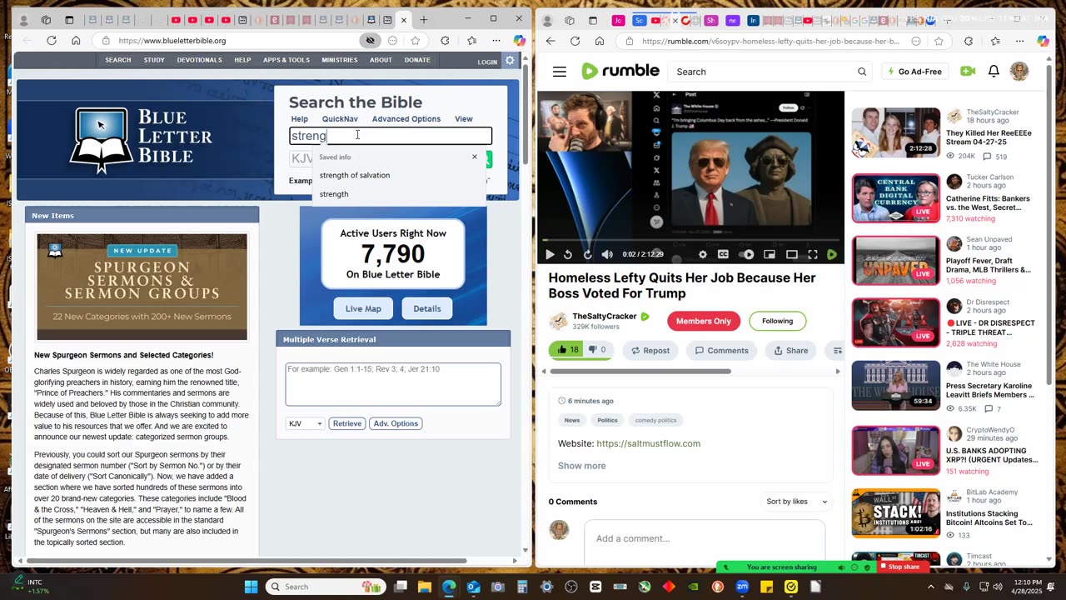This screenshot has width=1066, height=600.
Task: Share the Rumble video
Action: click(790, 351)
